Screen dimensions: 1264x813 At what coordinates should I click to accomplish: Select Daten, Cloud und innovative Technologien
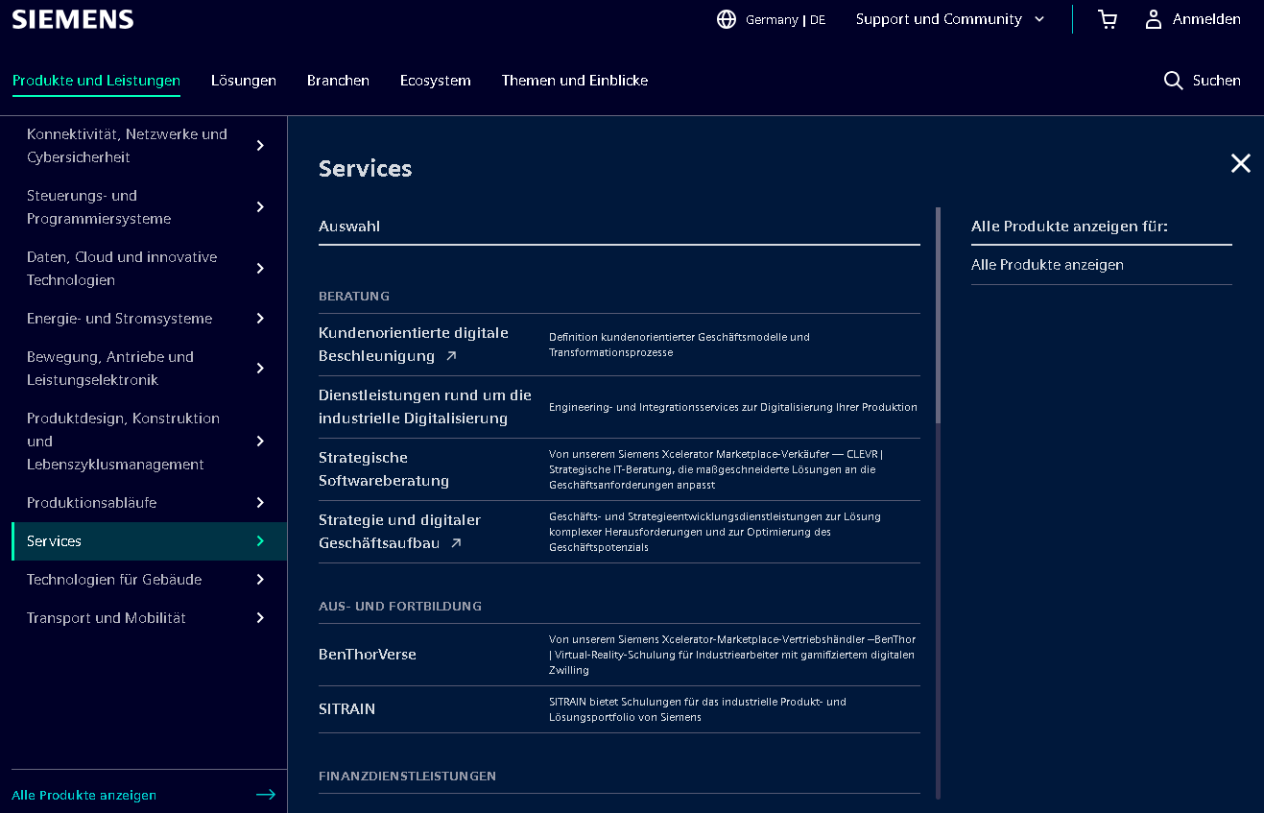tap(122, 269)
